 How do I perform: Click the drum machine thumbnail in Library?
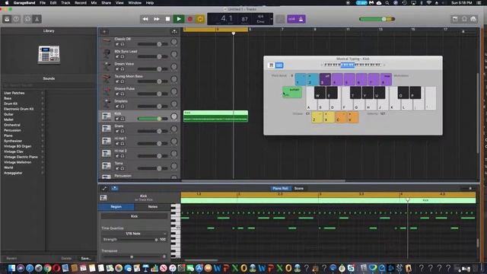(49, 55)
